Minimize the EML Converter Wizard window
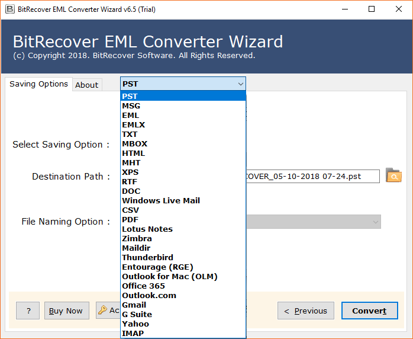The width and height of the screenshot is (413, 339). tap(345, 9)
